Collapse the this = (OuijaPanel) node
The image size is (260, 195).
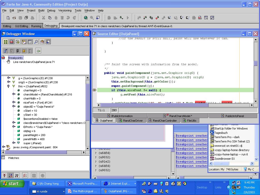[x=8, y=86]
